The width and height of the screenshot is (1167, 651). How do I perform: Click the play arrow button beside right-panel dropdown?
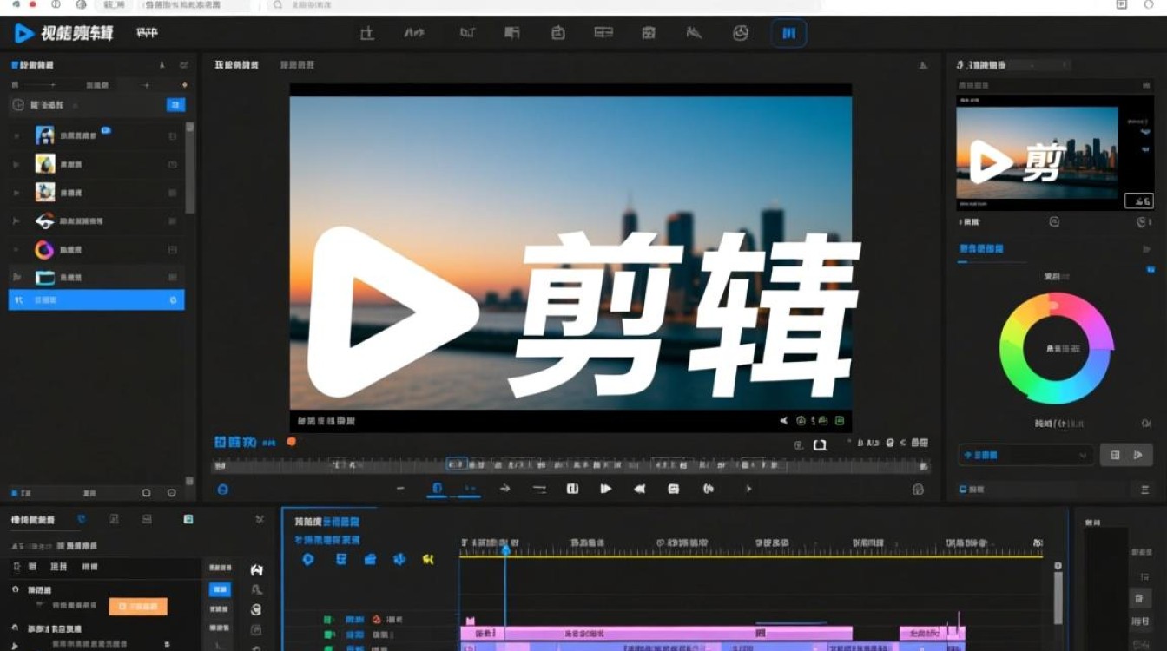1139,455
